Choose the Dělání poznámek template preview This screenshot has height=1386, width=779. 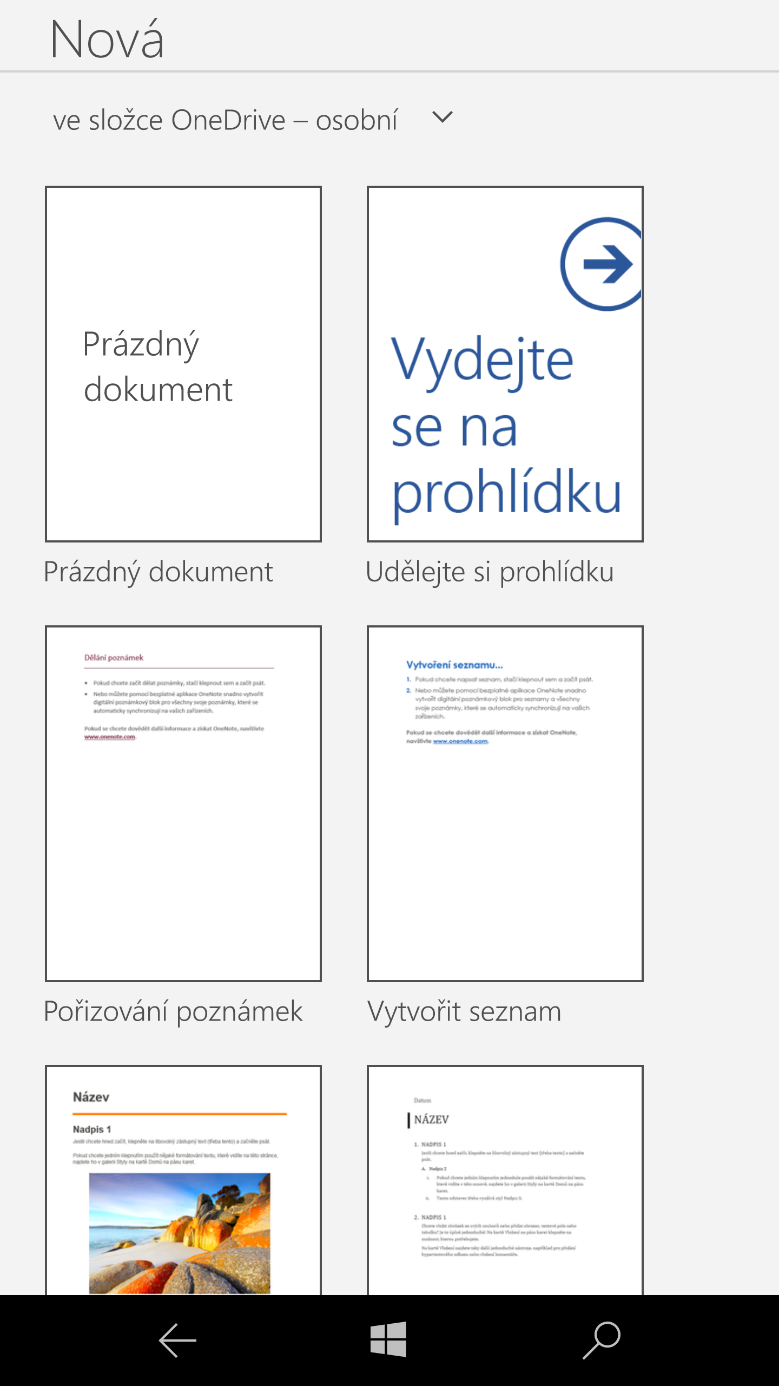coord(183,803)
